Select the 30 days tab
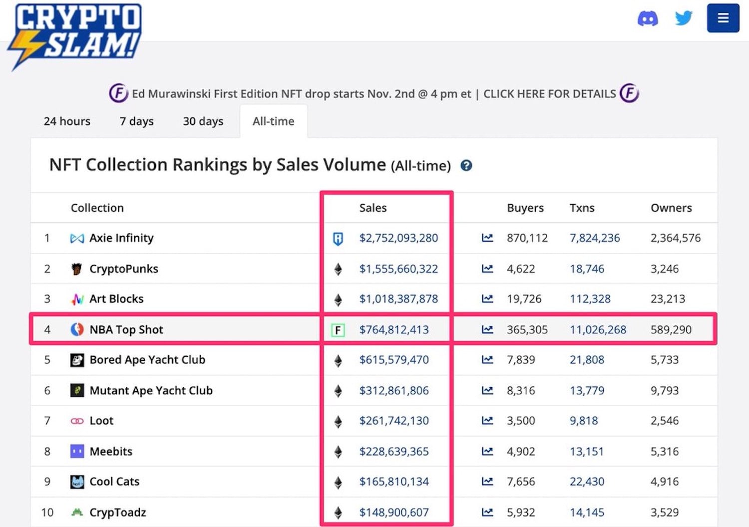The width and height of the screenshot is (749, 527). tap(203, 121)
